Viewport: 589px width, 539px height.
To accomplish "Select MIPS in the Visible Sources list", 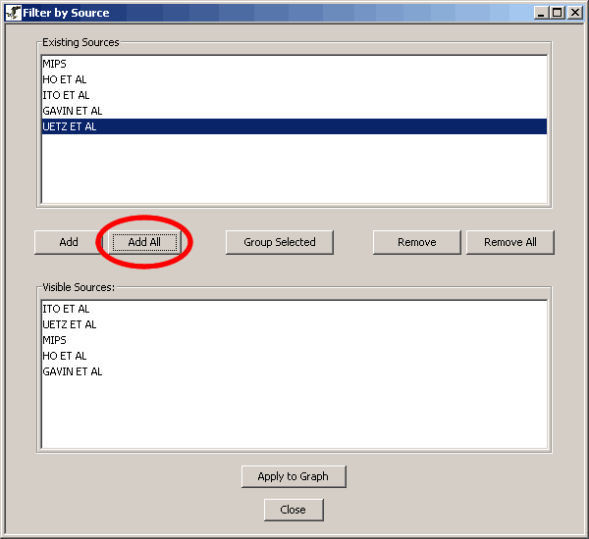I will [x=54, y=340].
